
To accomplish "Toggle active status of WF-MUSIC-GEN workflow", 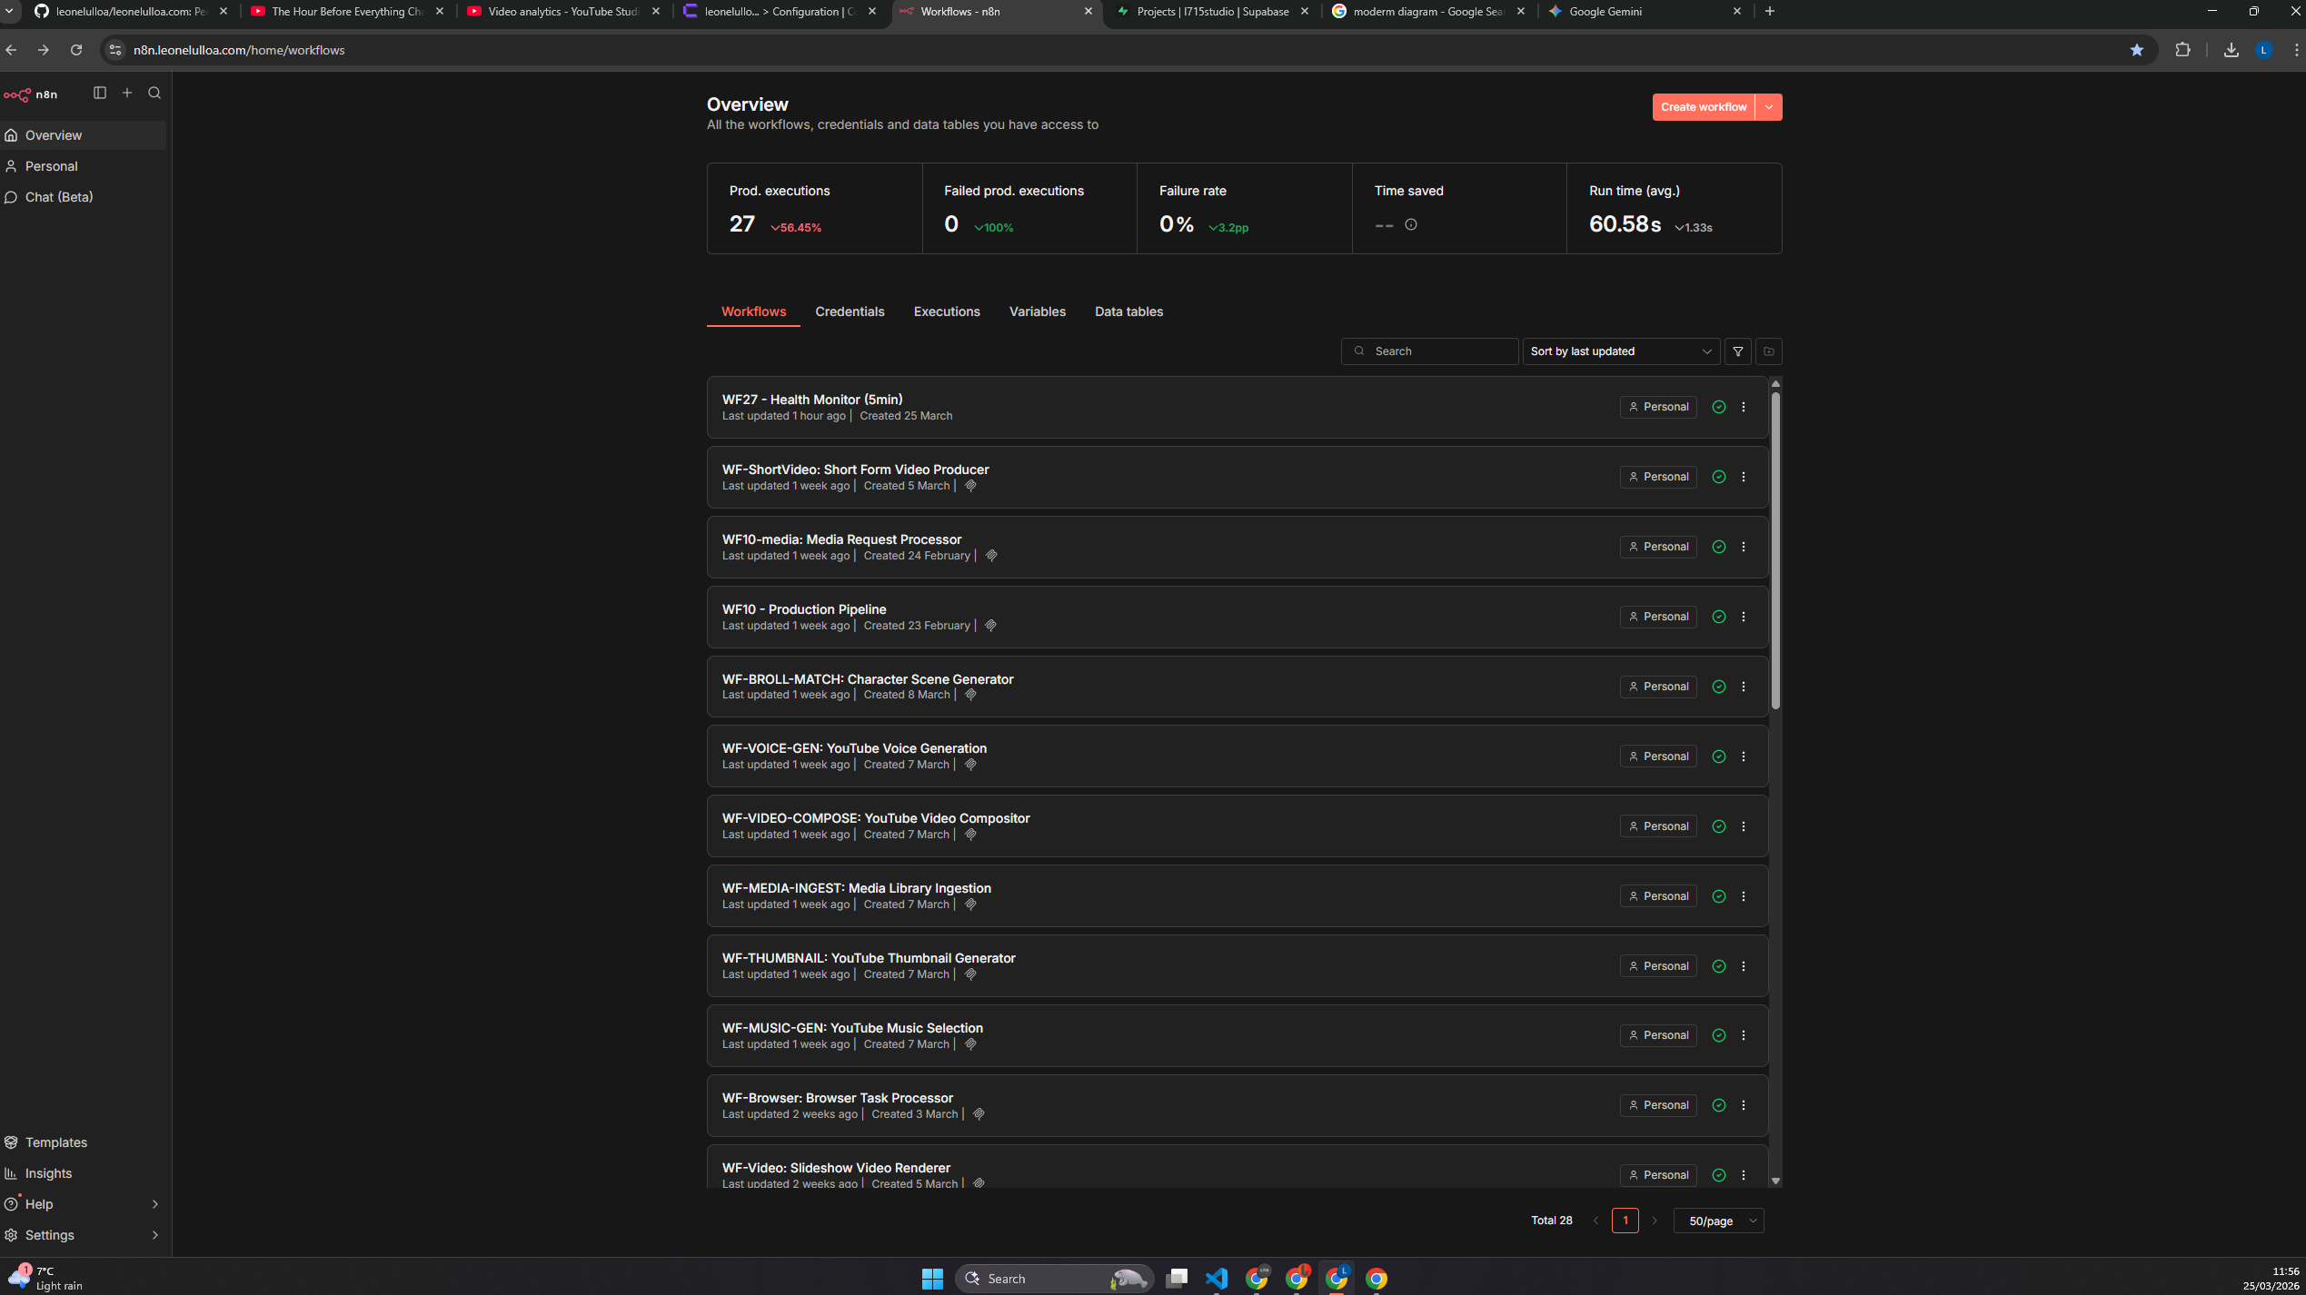I will pyautogui.click(x=1718, y=1035).
